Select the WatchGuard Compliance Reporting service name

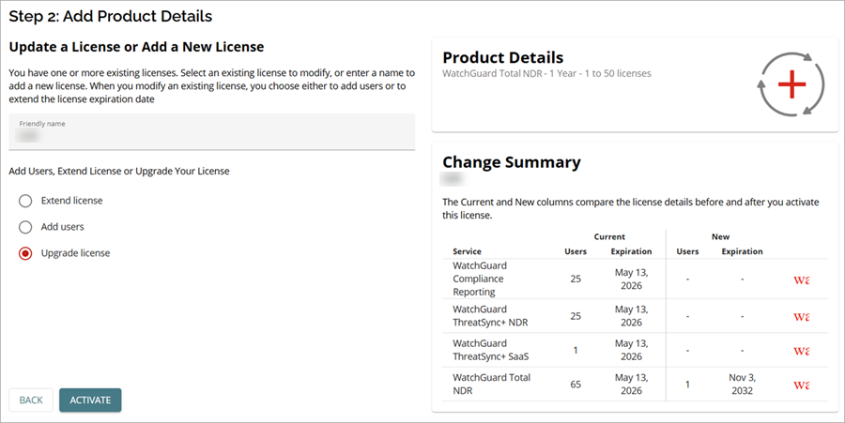click(480, 279)
